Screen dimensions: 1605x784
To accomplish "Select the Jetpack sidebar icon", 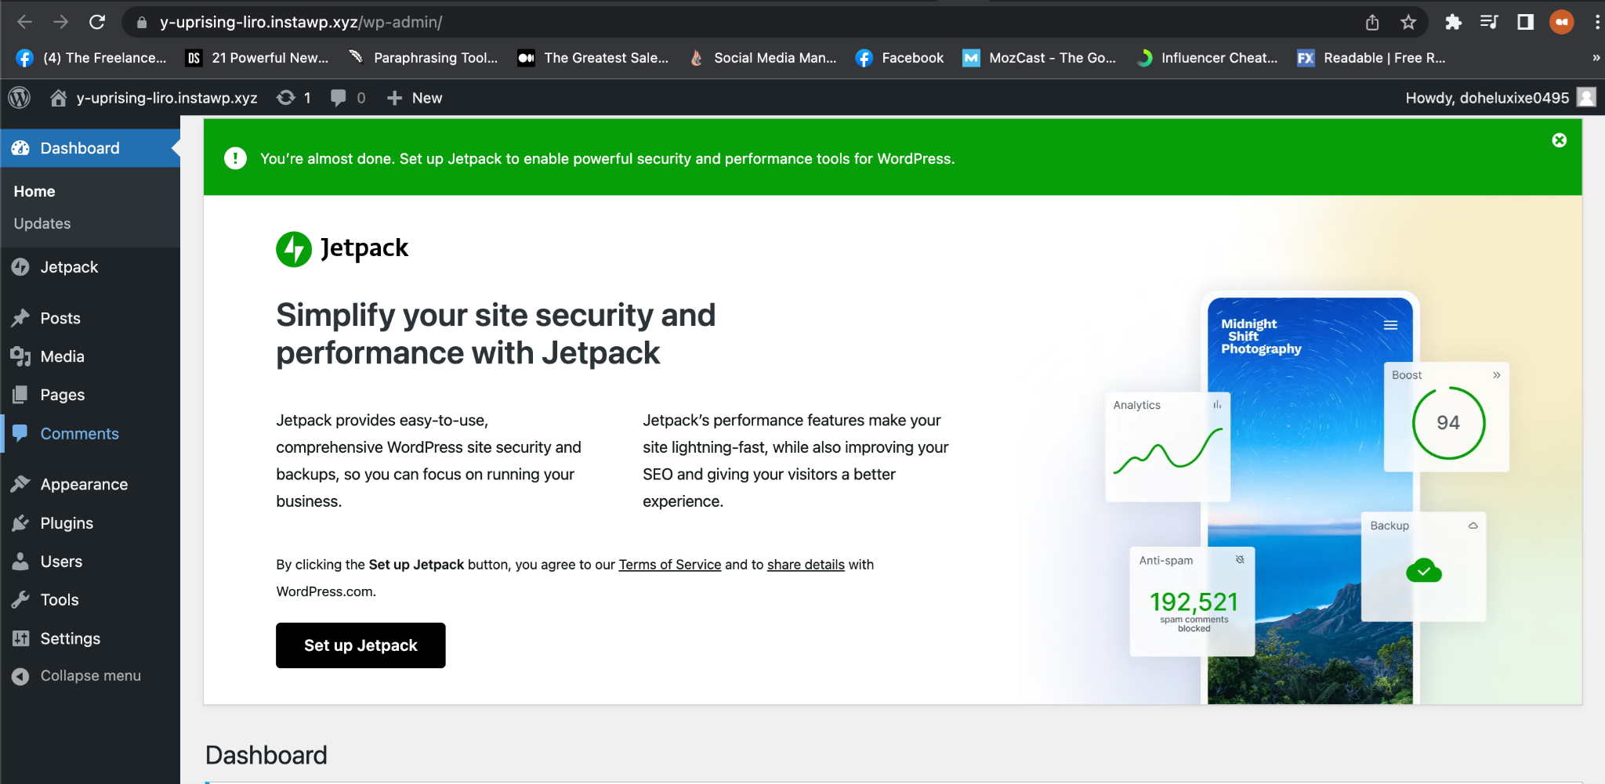I will 21,266.
